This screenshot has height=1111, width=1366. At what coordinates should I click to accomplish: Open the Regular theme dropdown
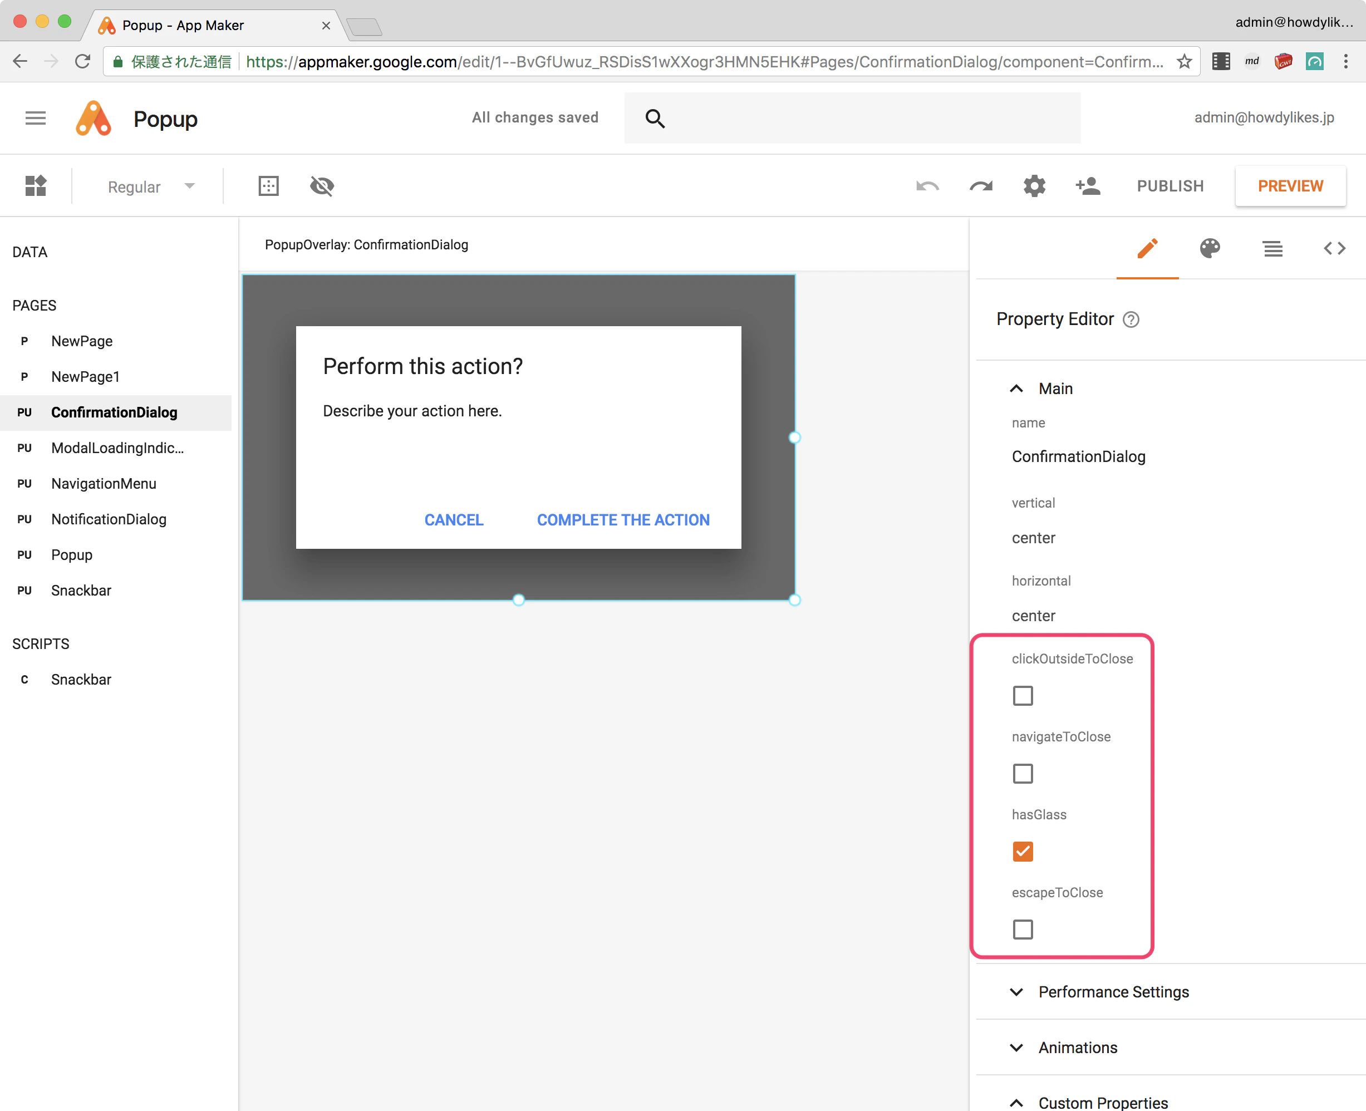tap(151, 187)
